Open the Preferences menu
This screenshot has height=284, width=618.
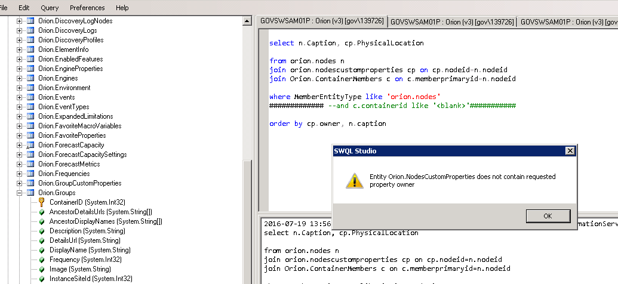87,8
